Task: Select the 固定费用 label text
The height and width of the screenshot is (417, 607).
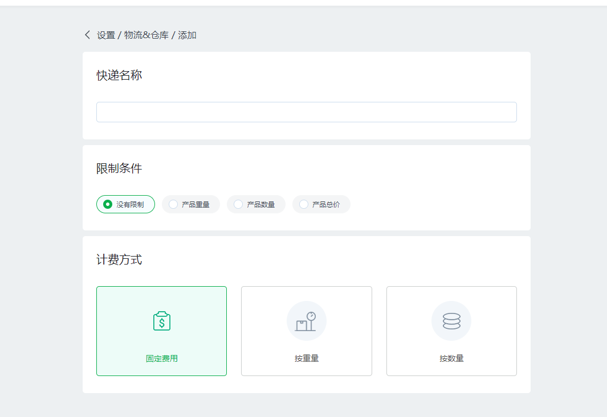Action: point(162,358)
